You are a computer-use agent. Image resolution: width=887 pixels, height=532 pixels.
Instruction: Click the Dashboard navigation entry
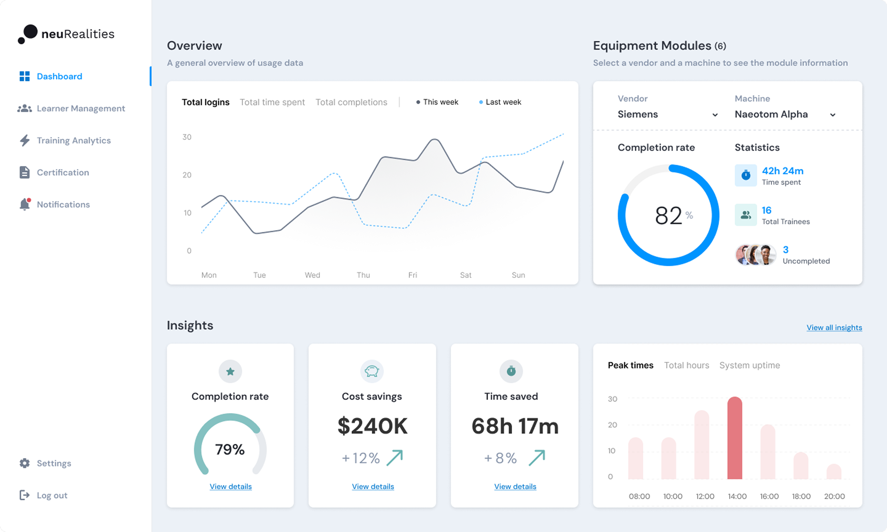coord(59,76)
